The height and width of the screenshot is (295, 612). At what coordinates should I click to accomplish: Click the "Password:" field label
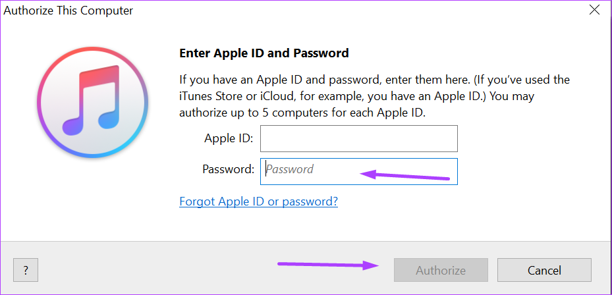click(x=228, y=169)
